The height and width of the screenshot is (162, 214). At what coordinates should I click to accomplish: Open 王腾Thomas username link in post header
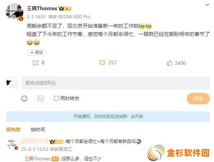(x=42, y=9)
